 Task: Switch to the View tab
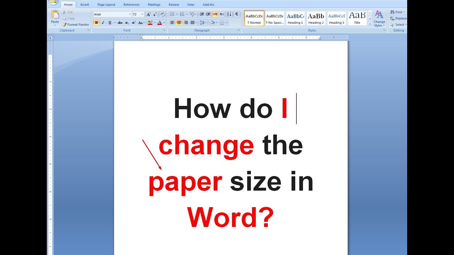click(190, 5)
